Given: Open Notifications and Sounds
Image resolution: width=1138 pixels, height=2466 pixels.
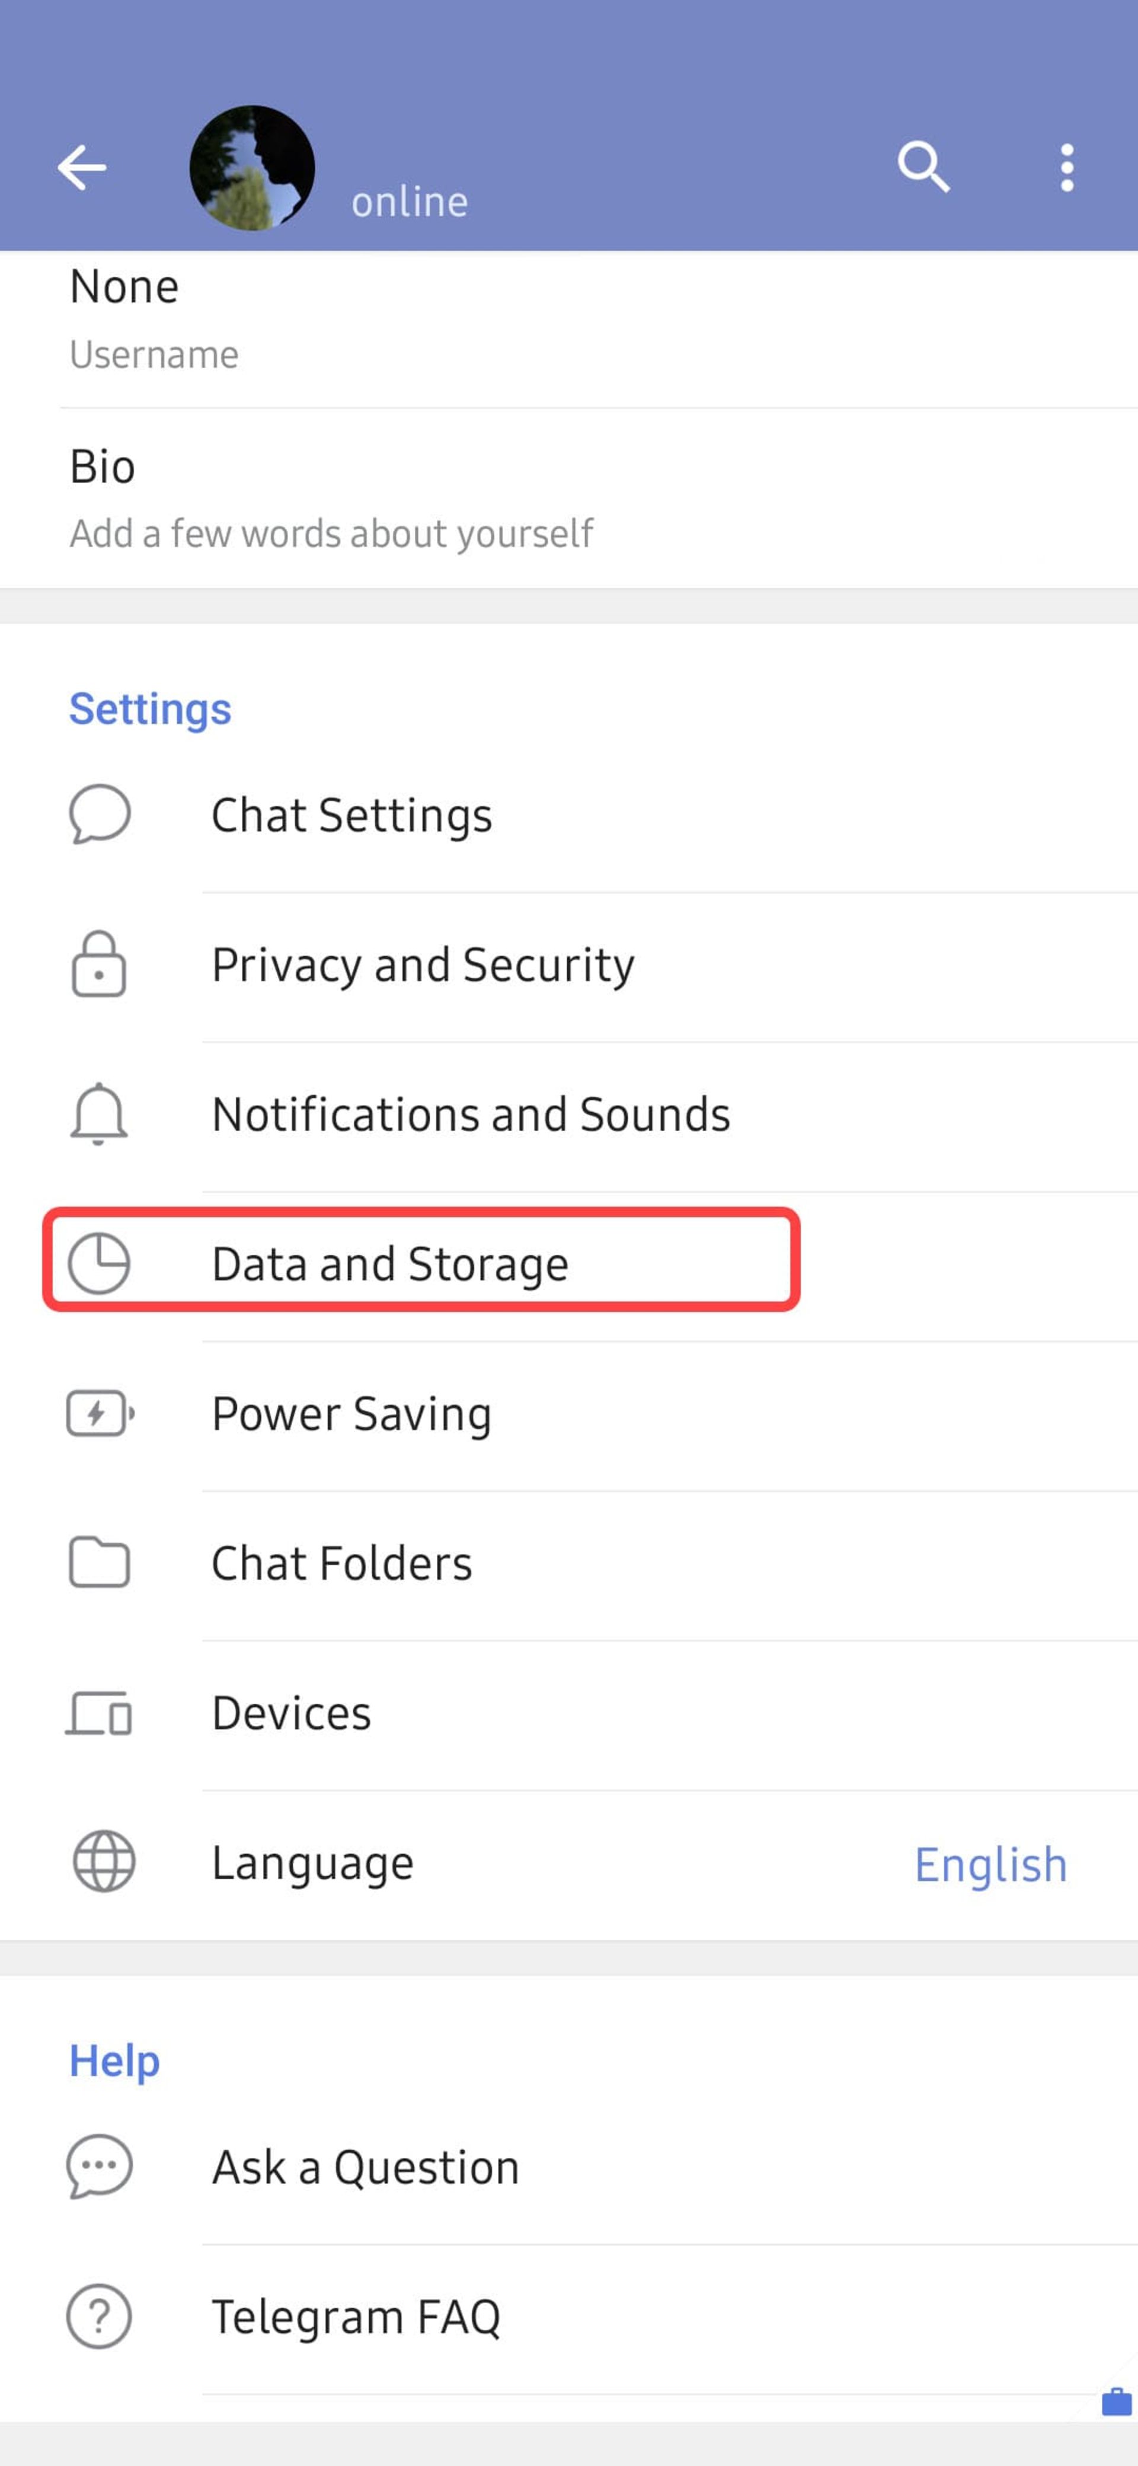Looking at the screenshot, I should [x=568, y=1115].
